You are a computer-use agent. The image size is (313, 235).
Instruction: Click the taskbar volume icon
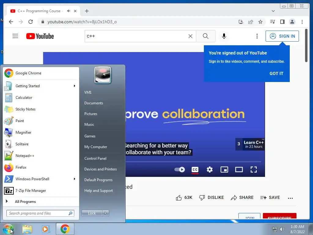click(x=282, y=229)
